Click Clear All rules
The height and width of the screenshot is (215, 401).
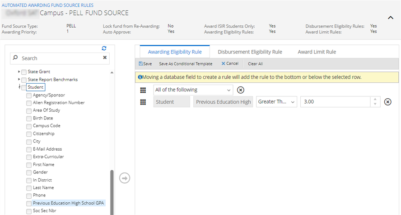point(255,64)
